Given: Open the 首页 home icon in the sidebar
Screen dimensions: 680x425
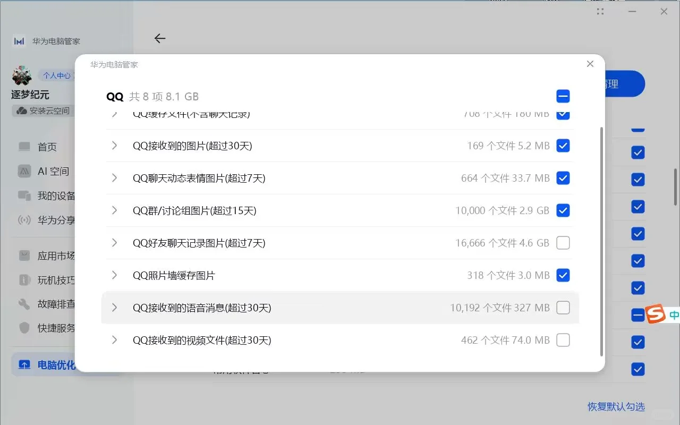Looking at the screenshot, I should (x=24, y=147).
